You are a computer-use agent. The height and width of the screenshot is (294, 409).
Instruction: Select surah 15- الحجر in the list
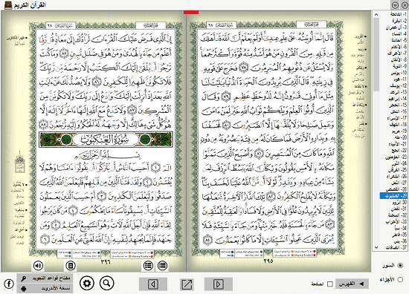pyautogui.click(x=399, y=105)
